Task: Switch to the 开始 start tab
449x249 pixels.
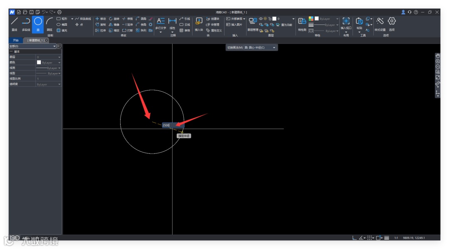Action: [x=16, y=40]
